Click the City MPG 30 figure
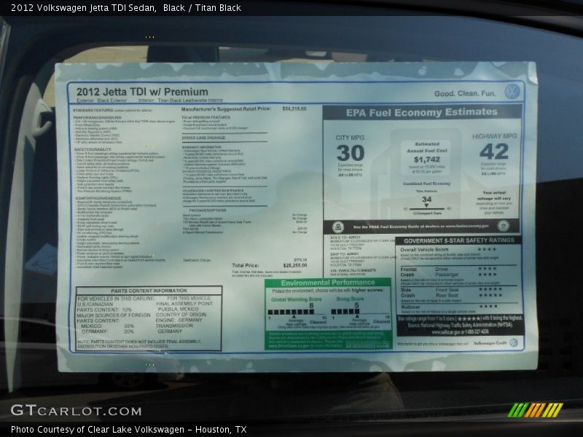The width and height of the screenshot is (583, 437). pos(350,153)
